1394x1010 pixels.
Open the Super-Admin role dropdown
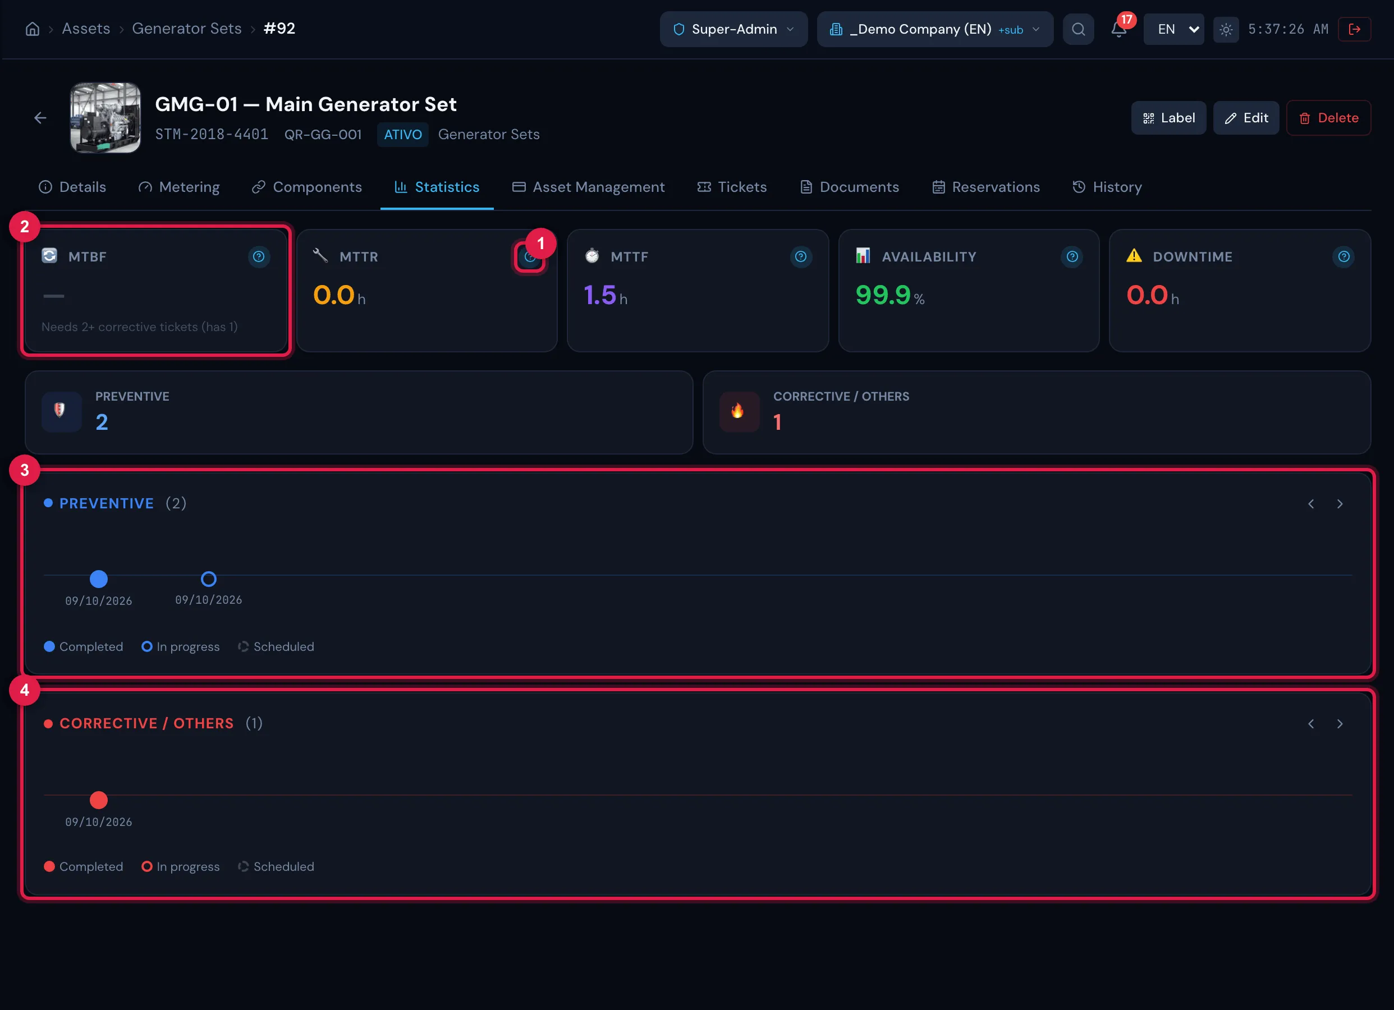[x=733, y=29]
